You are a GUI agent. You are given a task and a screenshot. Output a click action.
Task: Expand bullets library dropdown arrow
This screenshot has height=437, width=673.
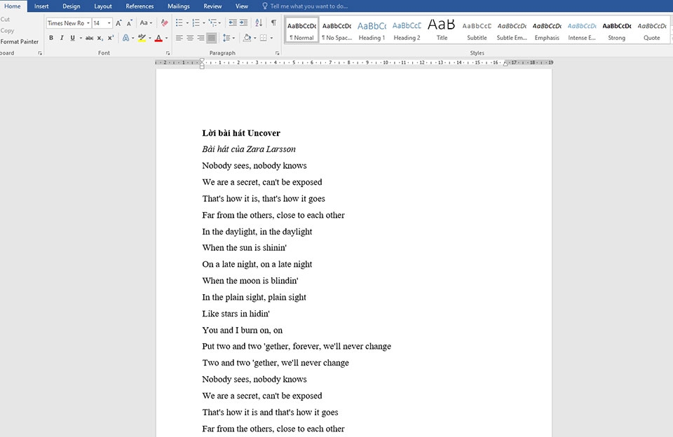point(187,23)
